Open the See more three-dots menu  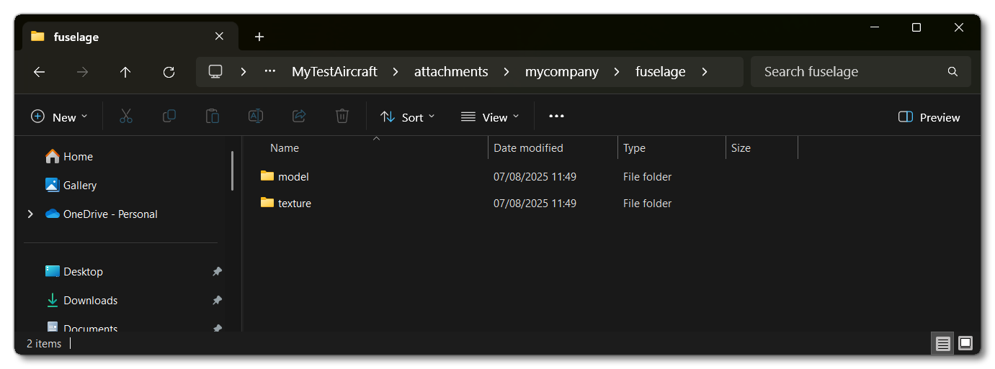(x=556, y=117)
